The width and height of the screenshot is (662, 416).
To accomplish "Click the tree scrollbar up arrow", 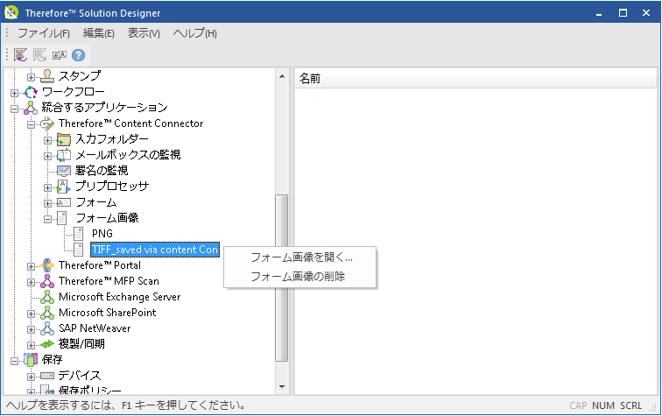I will coord(282,76).
